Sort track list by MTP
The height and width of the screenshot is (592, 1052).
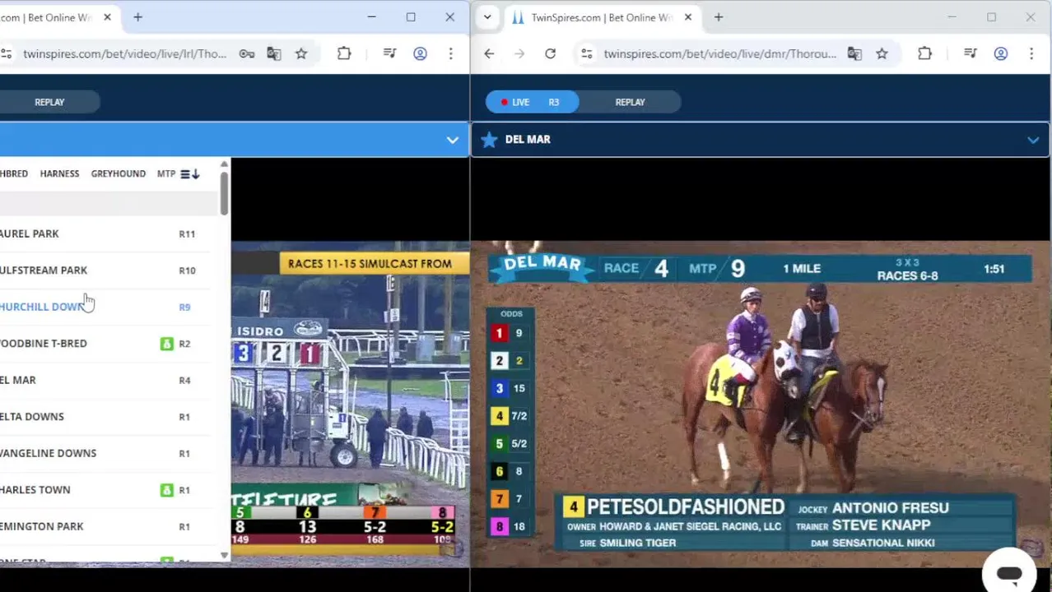(166, 173)
